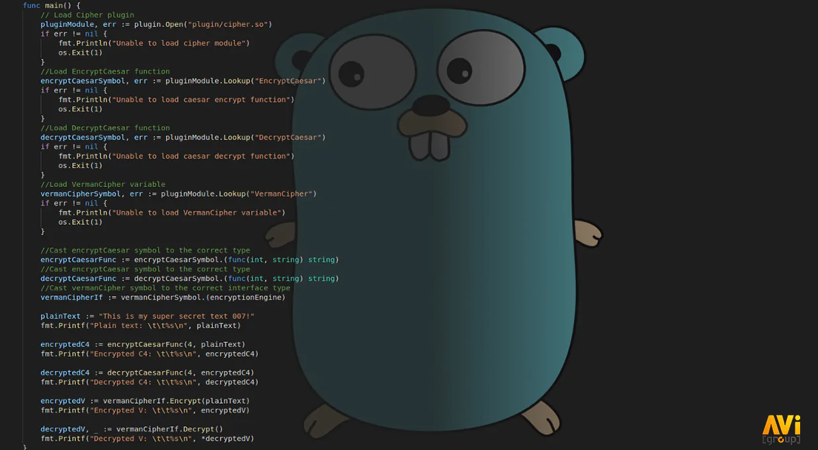Click the gopher's left eye
Screen dimensions: 818x450
tap(373, 71)
